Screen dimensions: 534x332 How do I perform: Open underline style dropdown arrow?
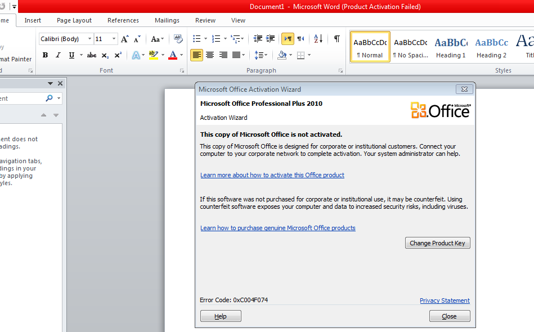tap(81, 55)
